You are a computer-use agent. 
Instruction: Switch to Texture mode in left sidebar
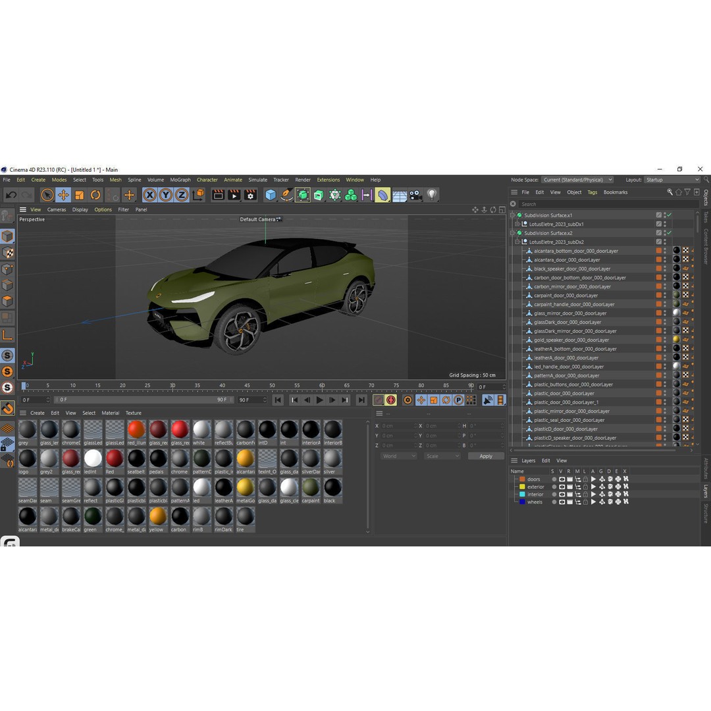[x=8, y=253]
